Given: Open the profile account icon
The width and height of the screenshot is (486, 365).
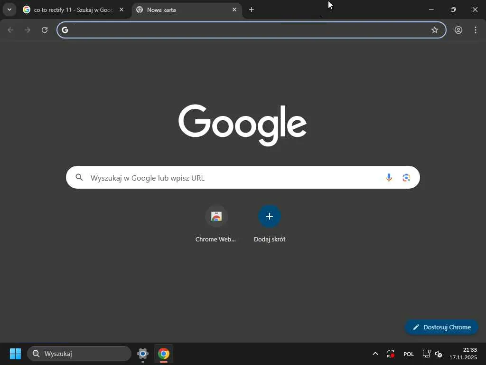Looking at the screenshot, I should point(458,30).
